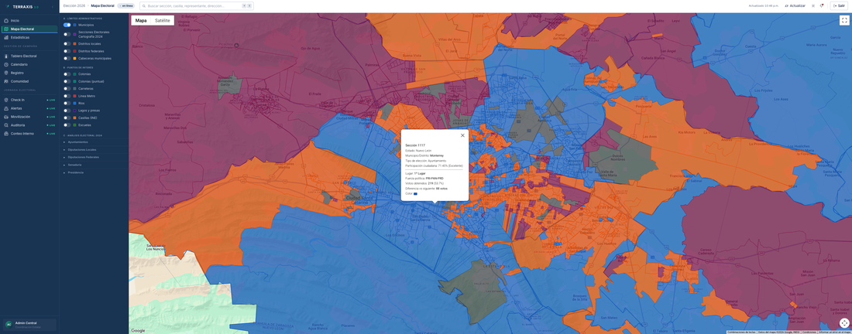Enable the Colonias layer toggle
The width and height of the screenshot is (852, 334).
tap(67, 73)
